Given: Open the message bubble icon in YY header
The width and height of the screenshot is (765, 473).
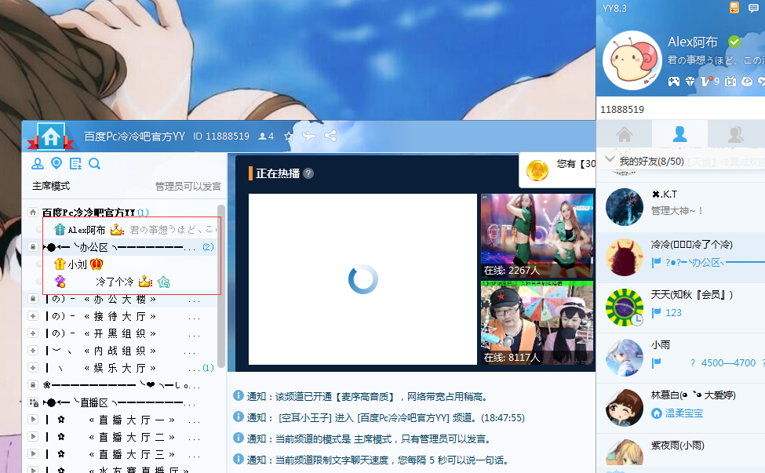Looking at the screenshot, I should (x=753, y=8).
